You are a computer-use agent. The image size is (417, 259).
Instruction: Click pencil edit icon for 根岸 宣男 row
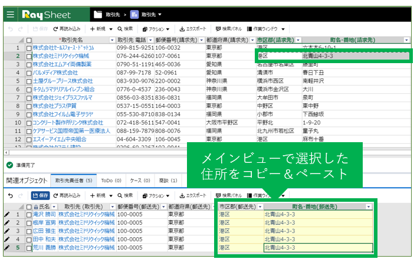point(7,222)
